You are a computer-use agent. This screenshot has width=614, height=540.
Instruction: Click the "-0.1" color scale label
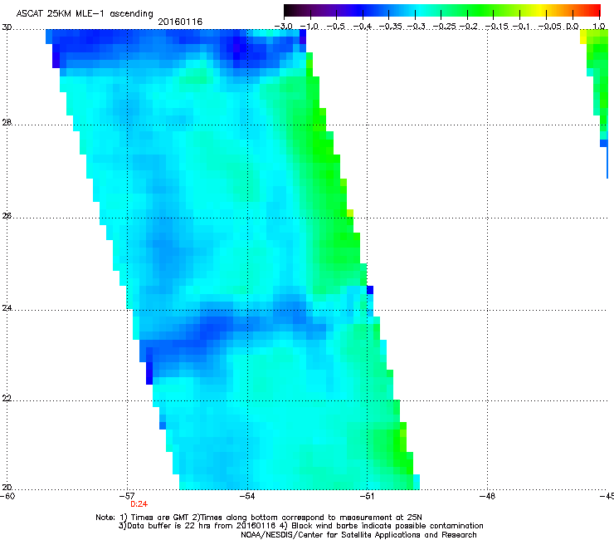(x=521, y=27)
